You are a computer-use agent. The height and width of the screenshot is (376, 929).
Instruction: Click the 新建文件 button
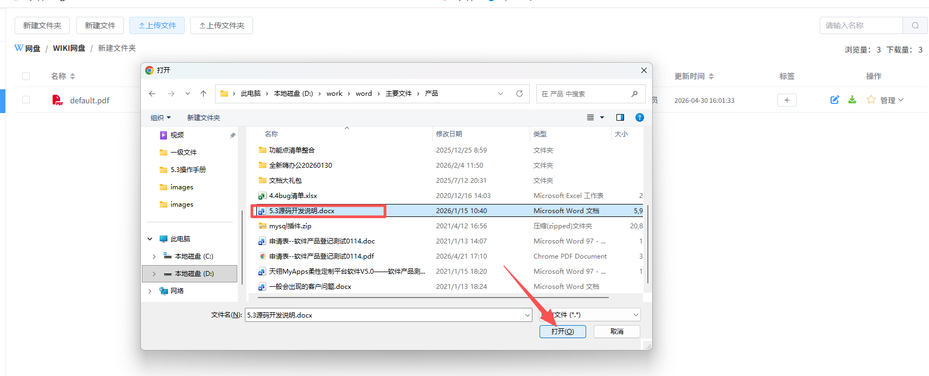coord(100,25)
